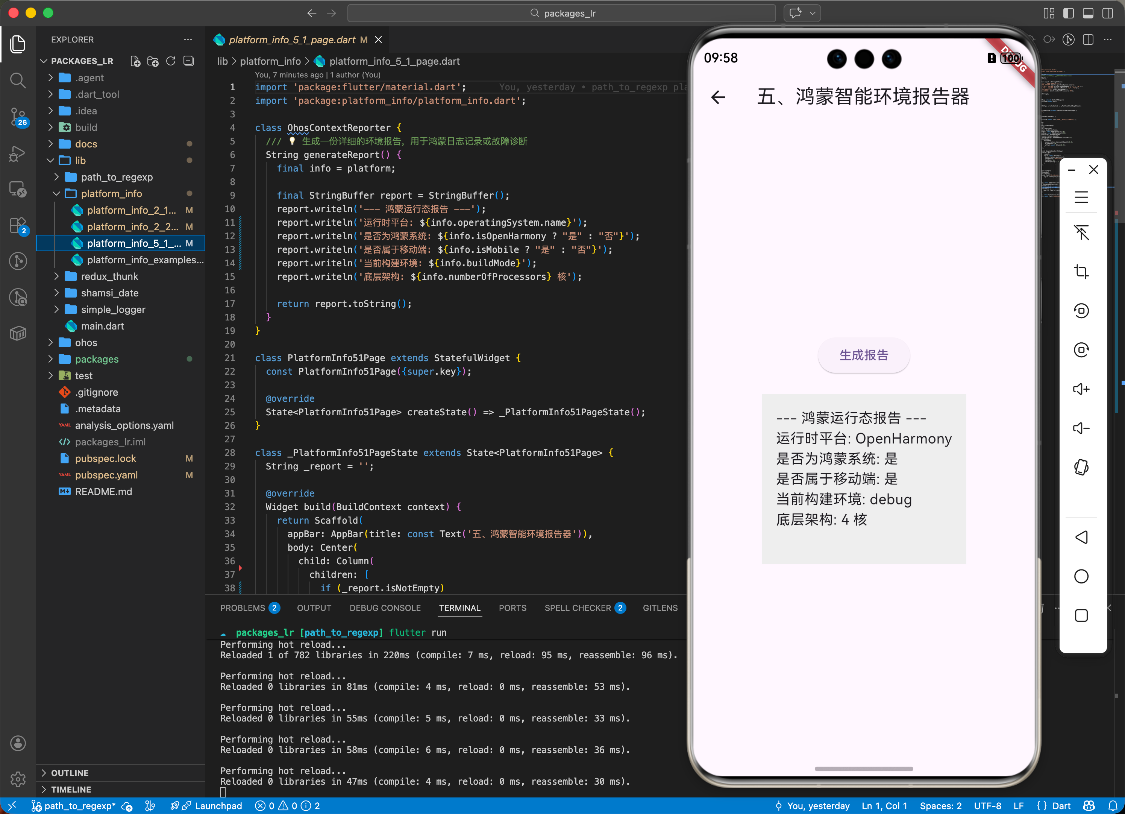Click the emulator volume up button

[1081, 389]
